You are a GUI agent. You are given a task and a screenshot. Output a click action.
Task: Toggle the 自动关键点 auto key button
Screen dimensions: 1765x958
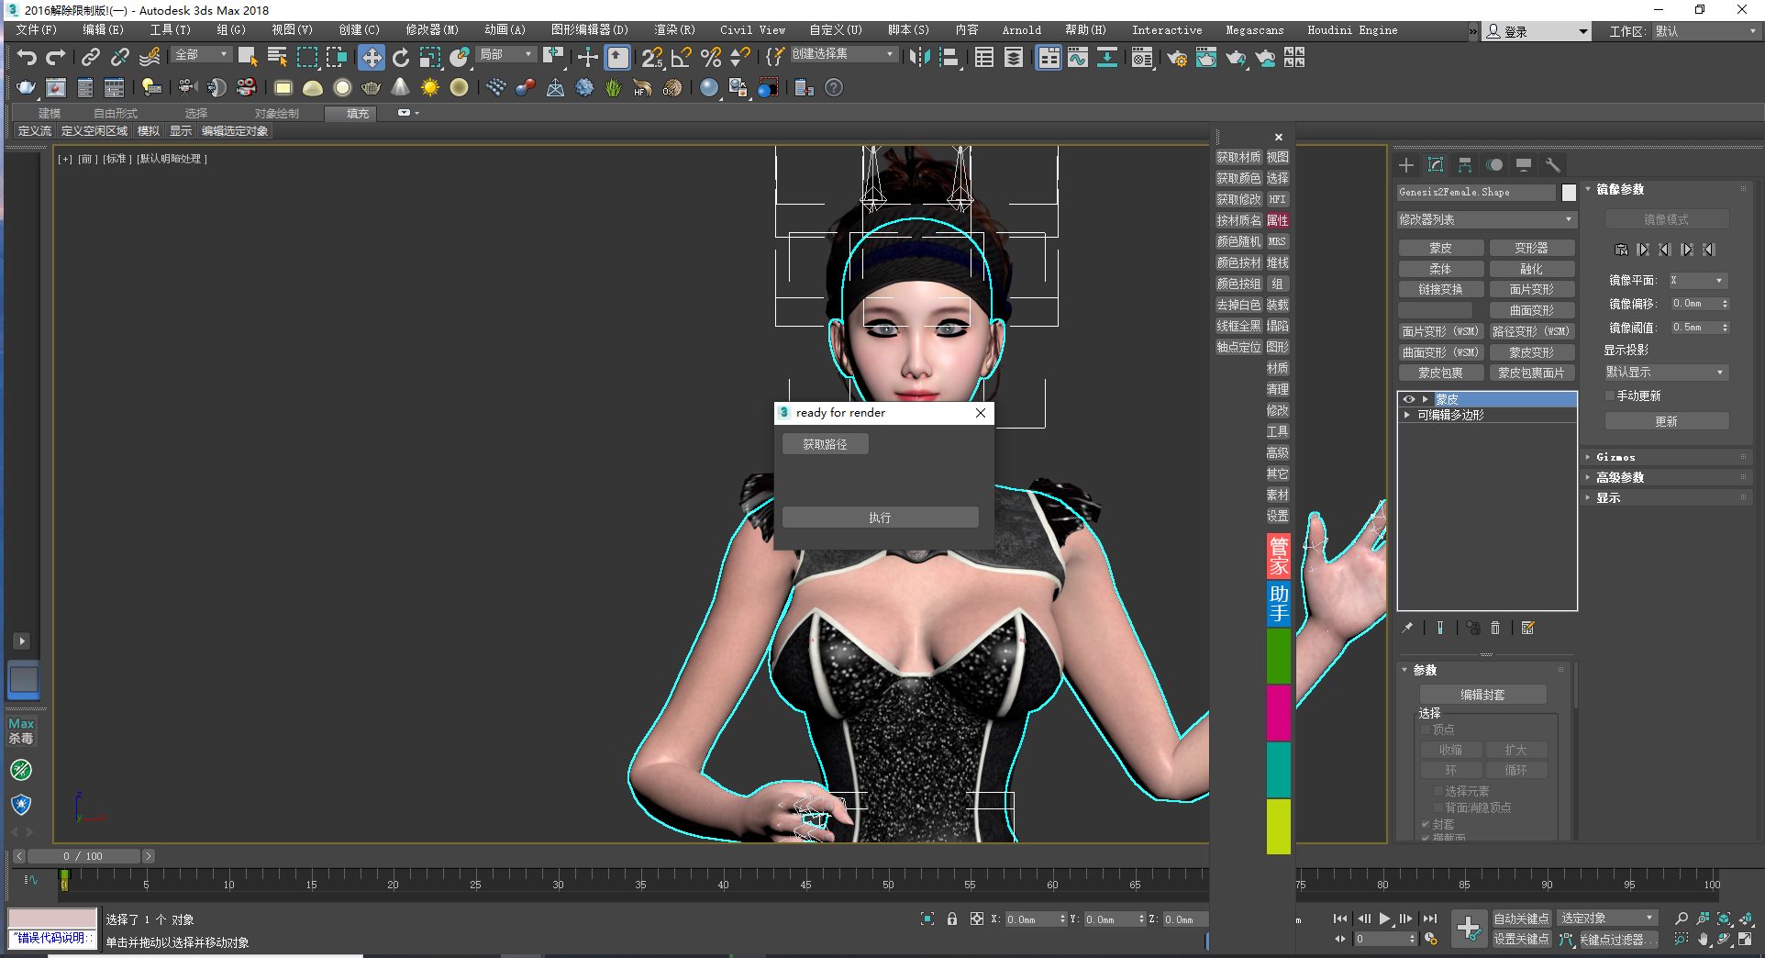point(1521,919)
